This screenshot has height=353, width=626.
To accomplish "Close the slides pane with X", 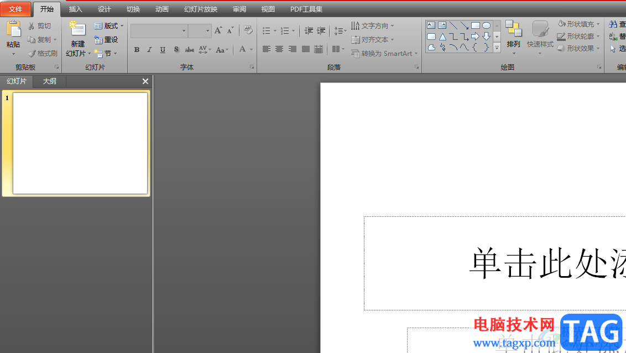I will click(145, 81).
